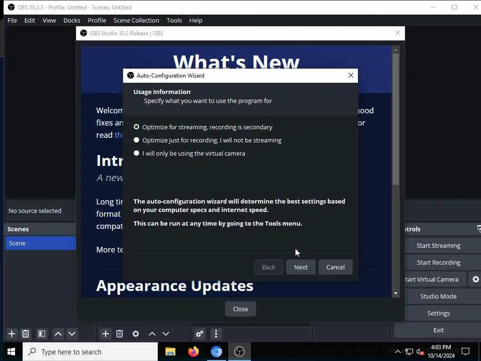481x361 pixels.
Task: Open scene filters icon in Scenes toolbar
Action: [x=42, y=334]
